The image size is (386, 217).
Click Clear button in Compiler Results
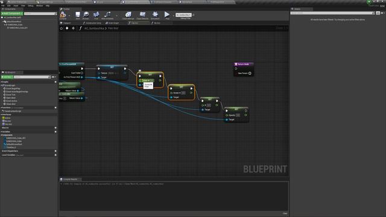285,213
